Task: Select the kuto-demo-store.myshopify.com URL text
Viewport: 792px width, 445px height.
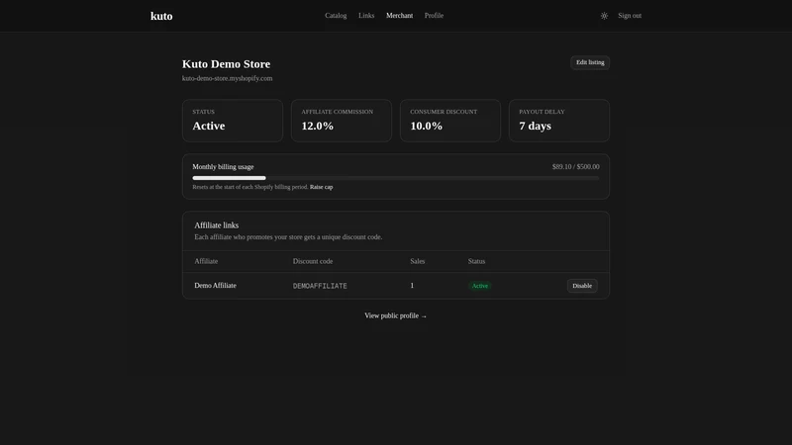Action: coord(228,78)
